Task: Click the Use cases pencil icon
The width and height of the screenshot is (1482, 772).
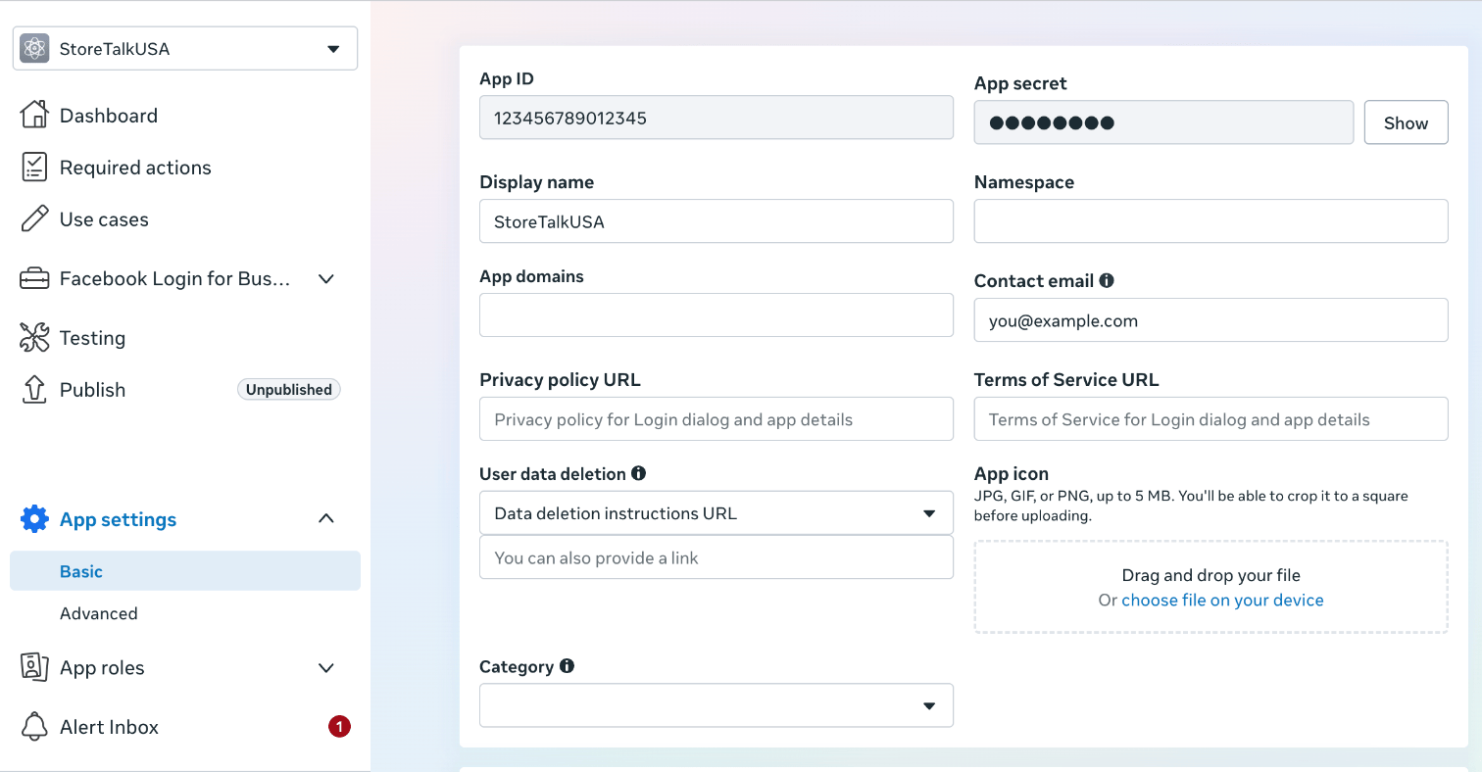Action: (x=34, y=218)
